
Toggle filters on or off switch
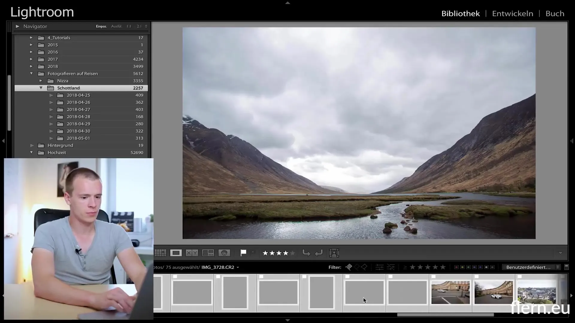(566, 267)
